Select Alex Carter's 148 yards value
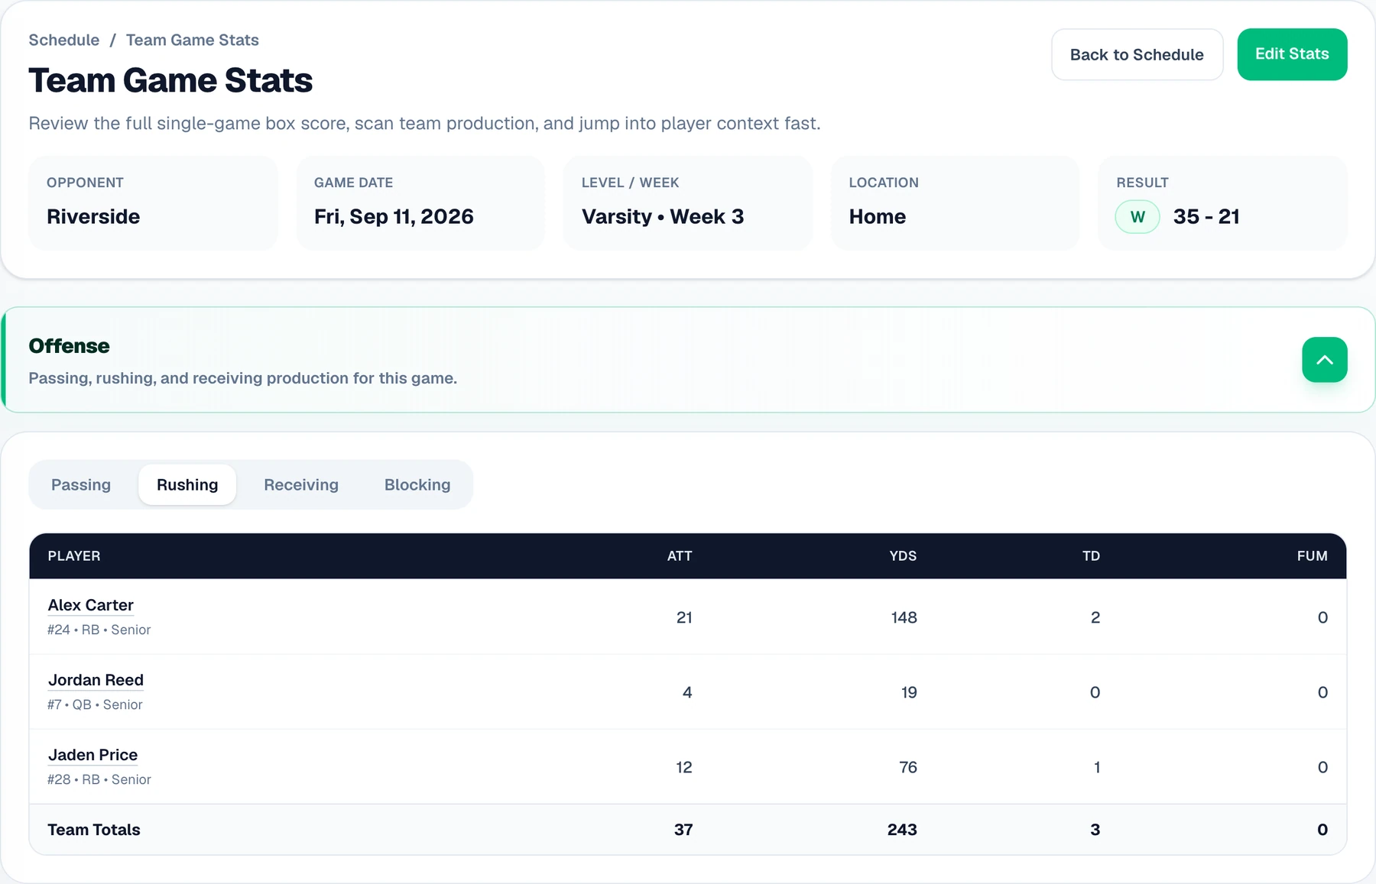This screenshot has width=1376, height=884. point(904,617)
